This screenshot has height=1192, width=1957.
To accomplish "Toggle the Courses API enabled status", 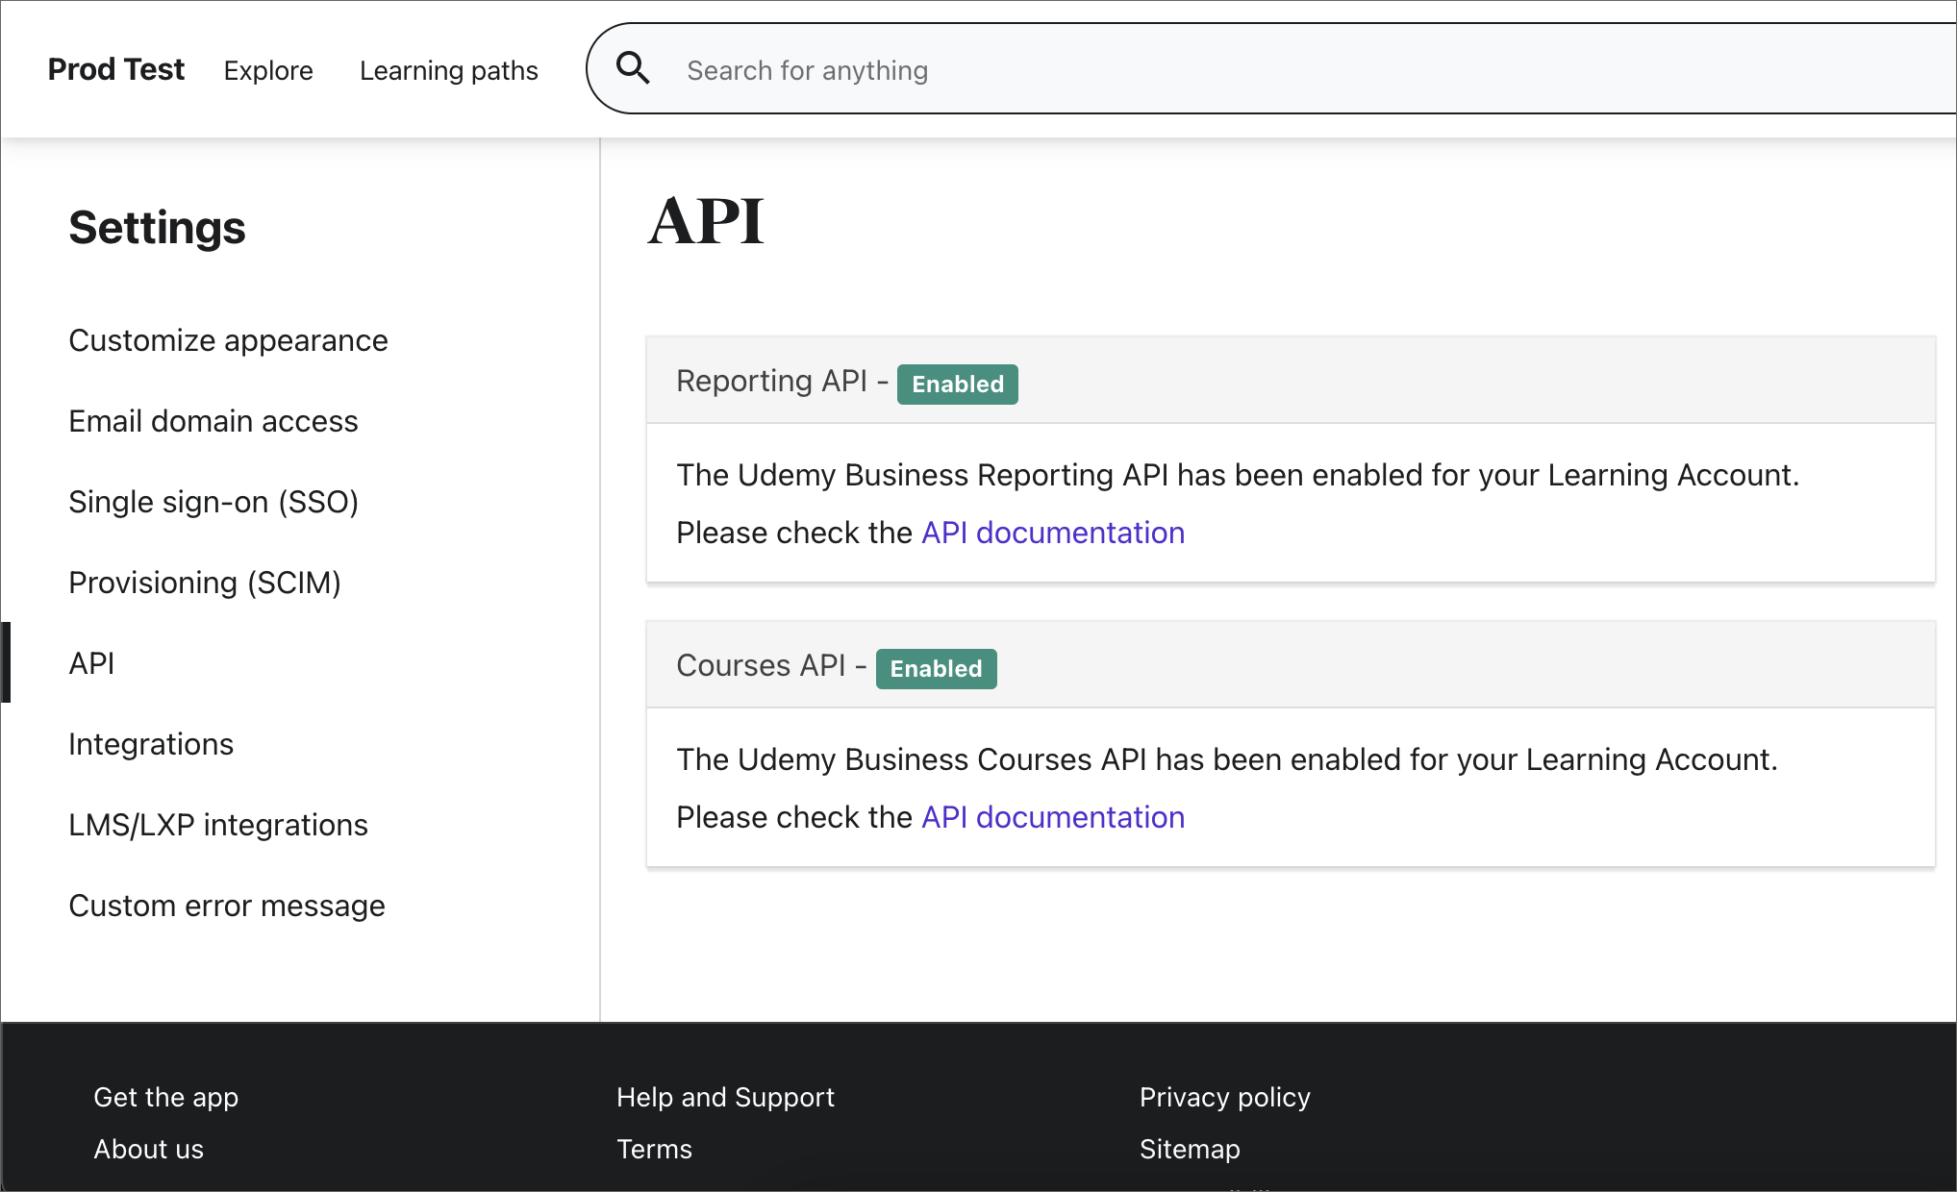I will pyautogui.click(x=935, y=666).
